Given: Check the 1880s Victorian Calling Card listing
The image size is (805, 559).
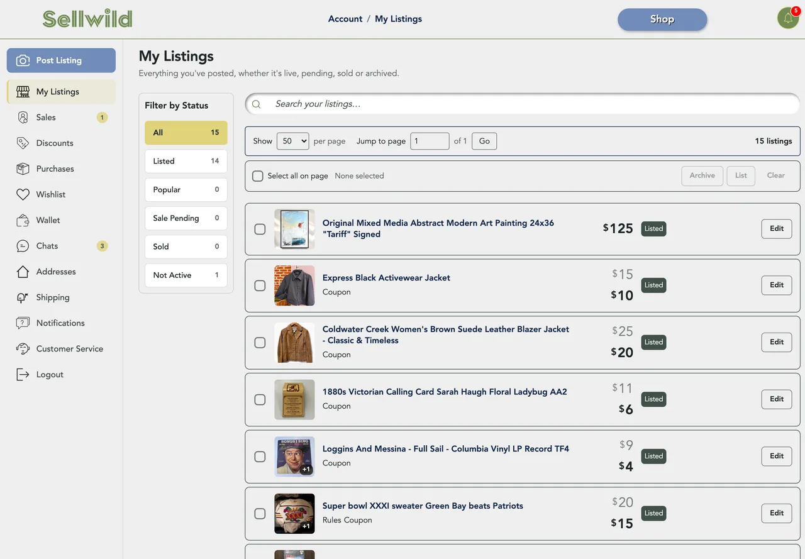Looking at the screenshot, I should 260,399.
